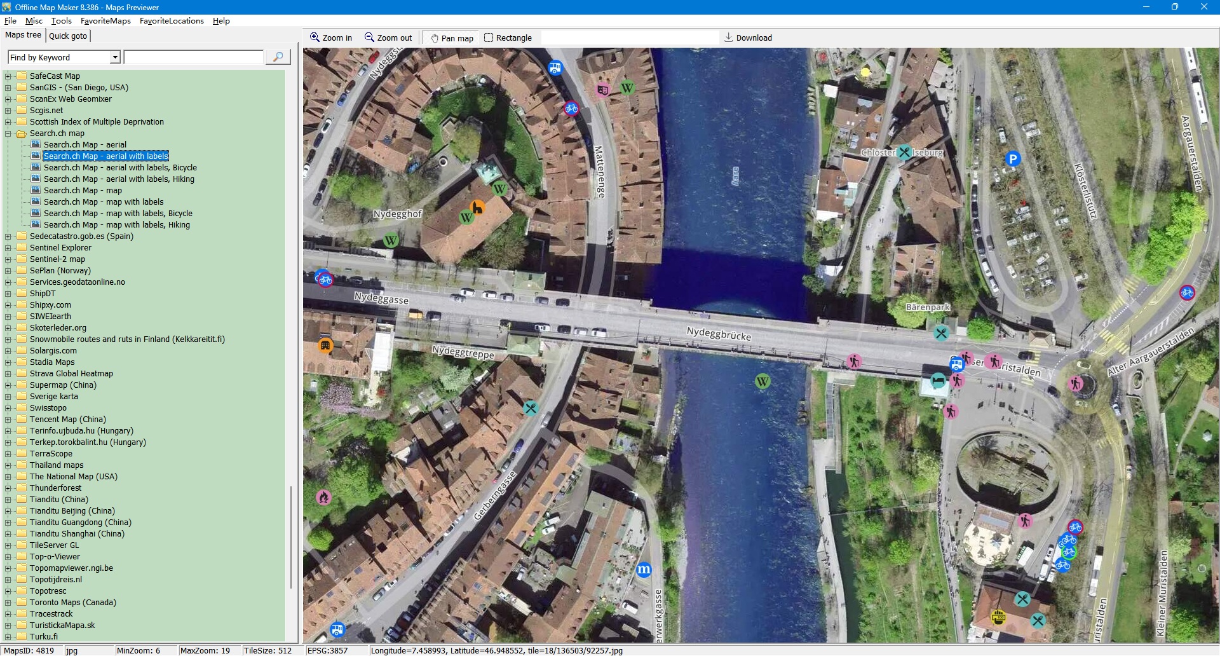This screenshot has height=656, width=1220.
Task: Select 'Search.ch Map - aerial with labels, Bicycle'
Action: coord(120,168)
